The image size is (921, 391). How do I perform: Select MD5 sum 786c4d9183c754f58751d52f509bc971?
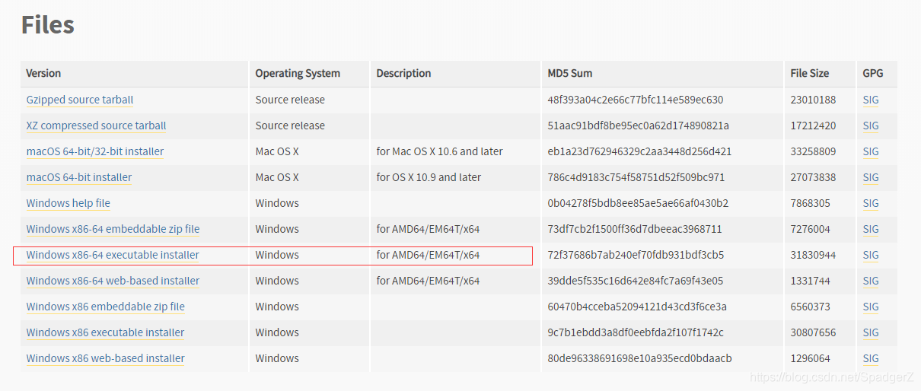[636, 177]
